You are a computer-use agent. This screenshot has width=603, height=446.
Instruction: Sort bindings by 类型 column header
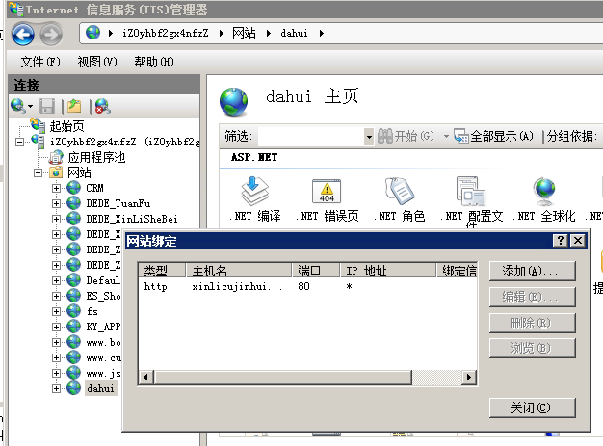tap(162, 271)
